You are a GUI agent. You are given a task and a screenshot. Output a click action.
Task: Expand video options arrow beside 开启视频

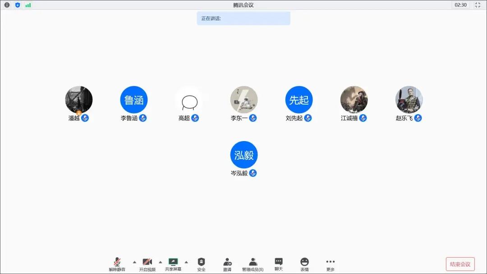[x=160, y=262]
